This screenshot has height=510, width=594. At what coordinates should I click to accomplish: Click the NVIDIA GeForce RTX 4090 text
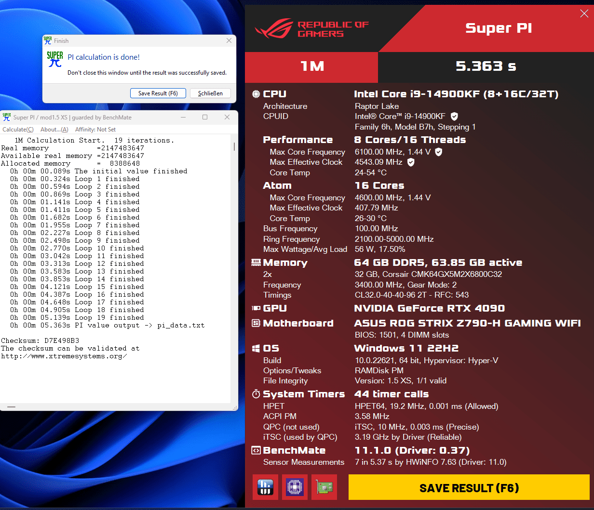430,308
